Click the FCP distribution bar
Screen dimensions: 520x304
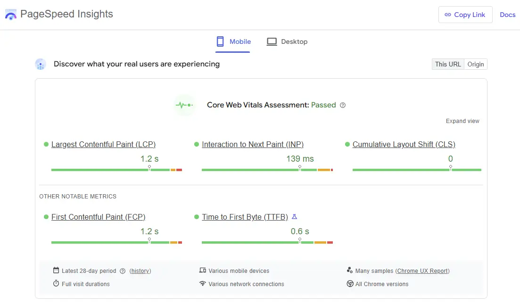click(x=117, y=242)
